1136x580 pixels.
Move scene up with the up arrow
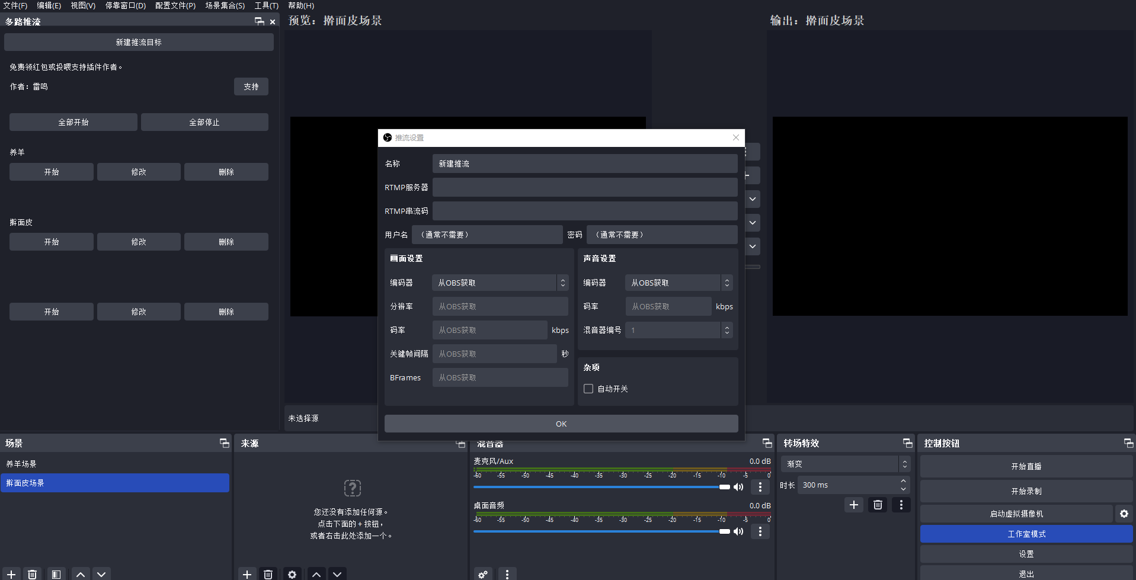tap(81, 574)
